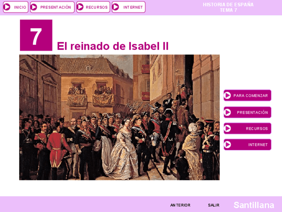This screenshot has height=212, width=282.
Task: Click the play arrow icon beside INICIO
Action: pyautogui.click(x=7, y=7)
